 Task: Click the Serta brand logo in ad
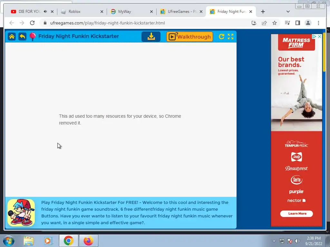pyautogui.click(x=296, y=180)
